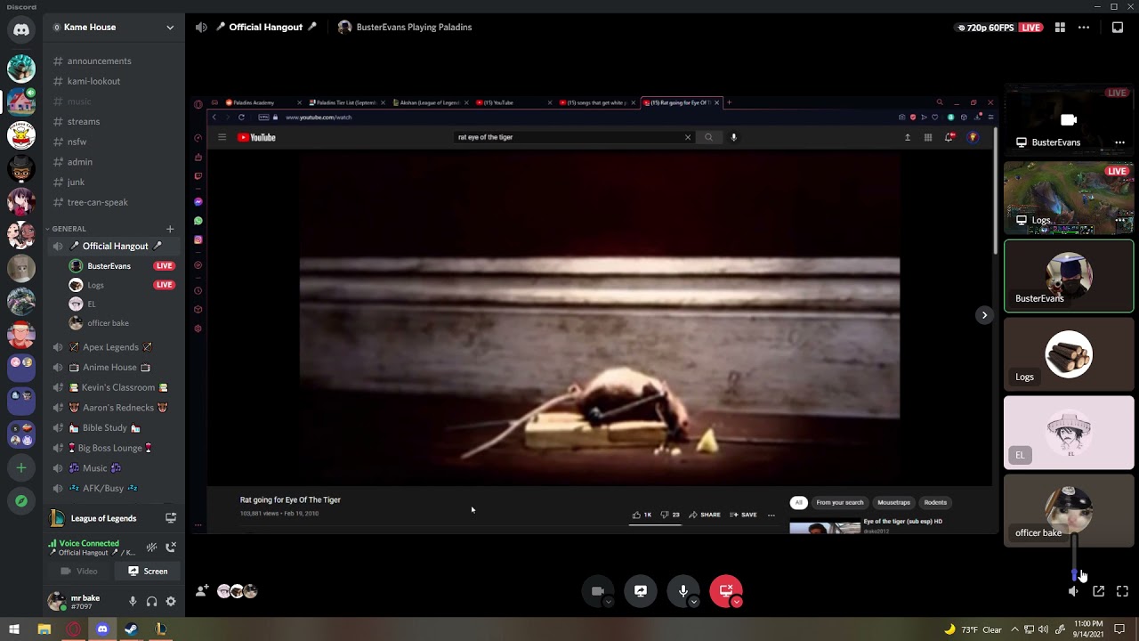
Task: Select the officer bake participant tile
Action: click(x=1069, y=510)
